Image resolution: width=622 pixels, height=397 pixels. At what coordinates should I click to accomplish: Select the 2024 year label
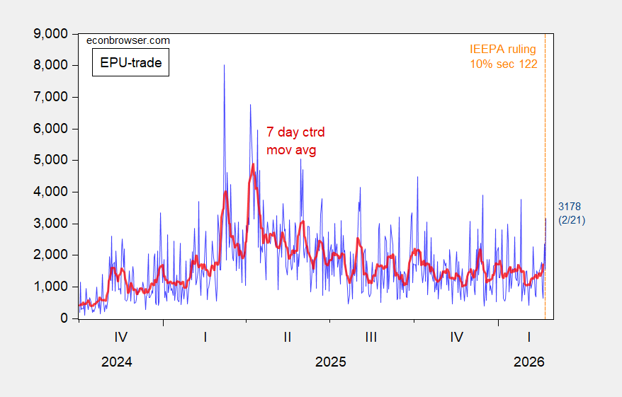point(116,362)
